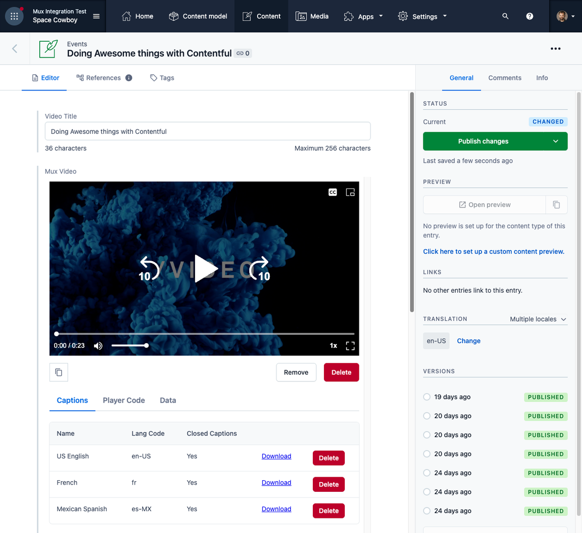Delete the Mexican Spanish caption track
The height and width of the screenshot is (533, 582).
click(329, 511)
